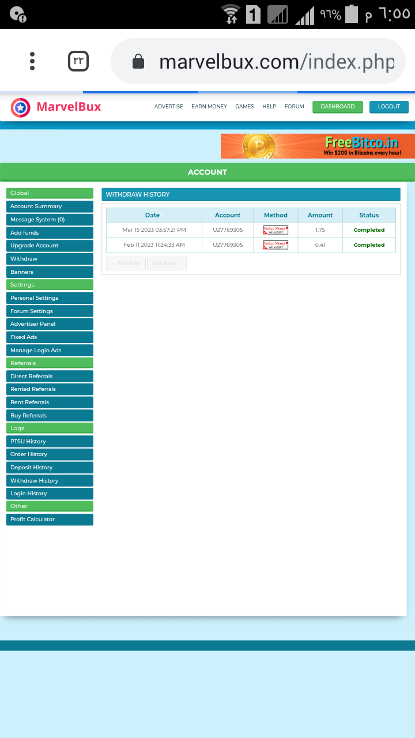Click the Global section header
Image resolution: width=415 pixels, height=738 pixels.
point(50,193)
